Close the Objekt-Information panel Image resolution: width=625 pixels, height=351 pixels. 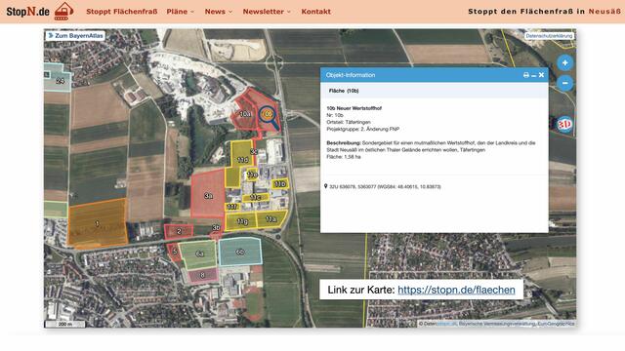point(541,75)
